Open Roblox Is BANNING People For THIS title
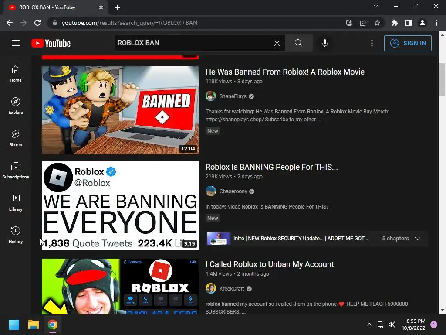The height and width of the screenshot is (335, 446). [272, 167]
